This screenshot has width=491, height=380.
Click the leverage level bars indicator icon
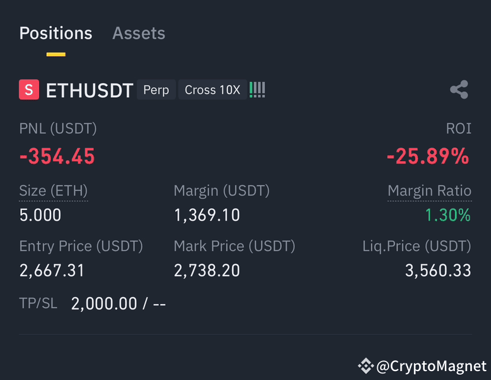tap(257, 90)
